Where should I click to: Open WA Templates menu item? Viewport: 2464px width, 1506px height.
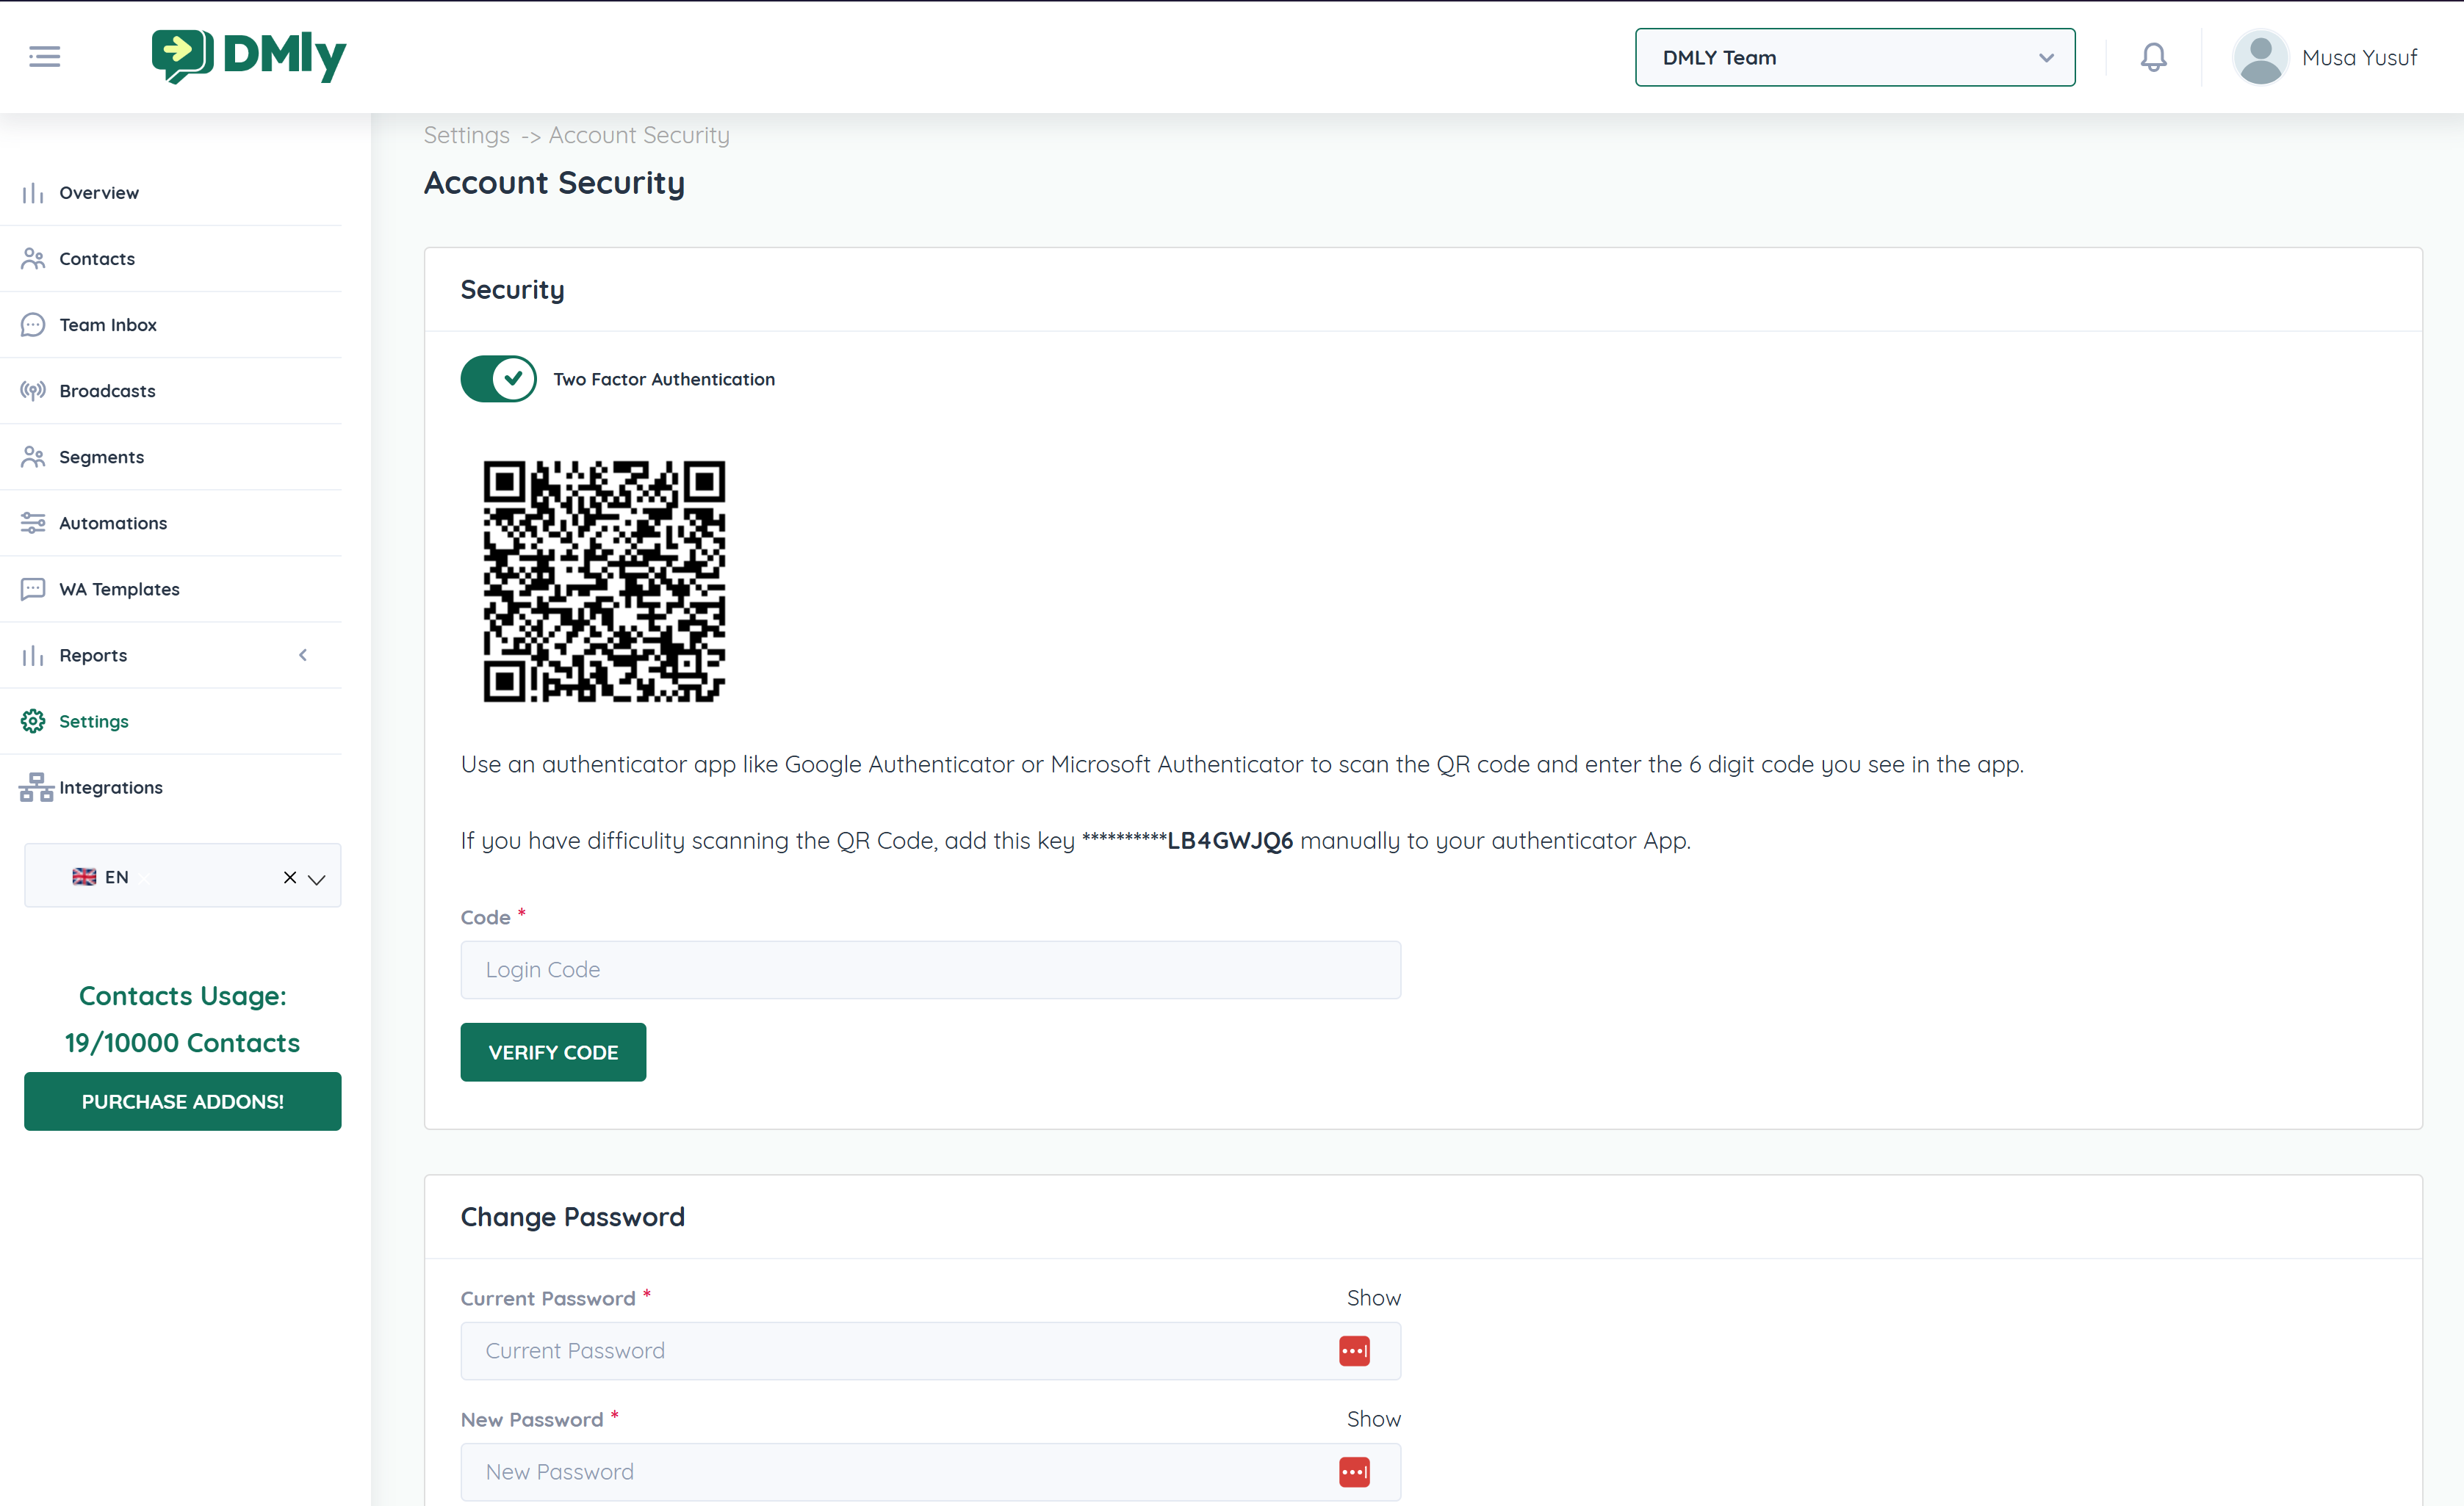(119, 589)
